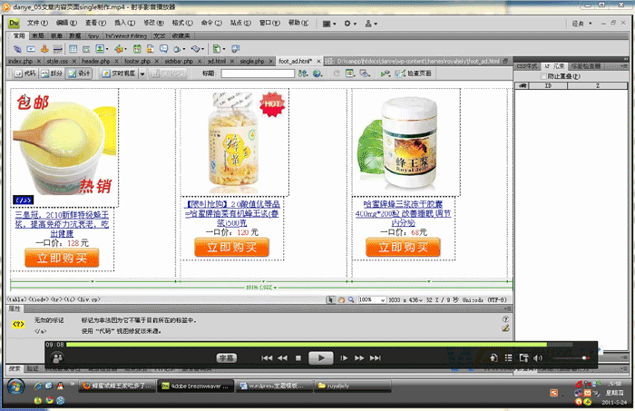Click the Comment insert icon
This screenshot has height=411, width=635.
(163, 49)
